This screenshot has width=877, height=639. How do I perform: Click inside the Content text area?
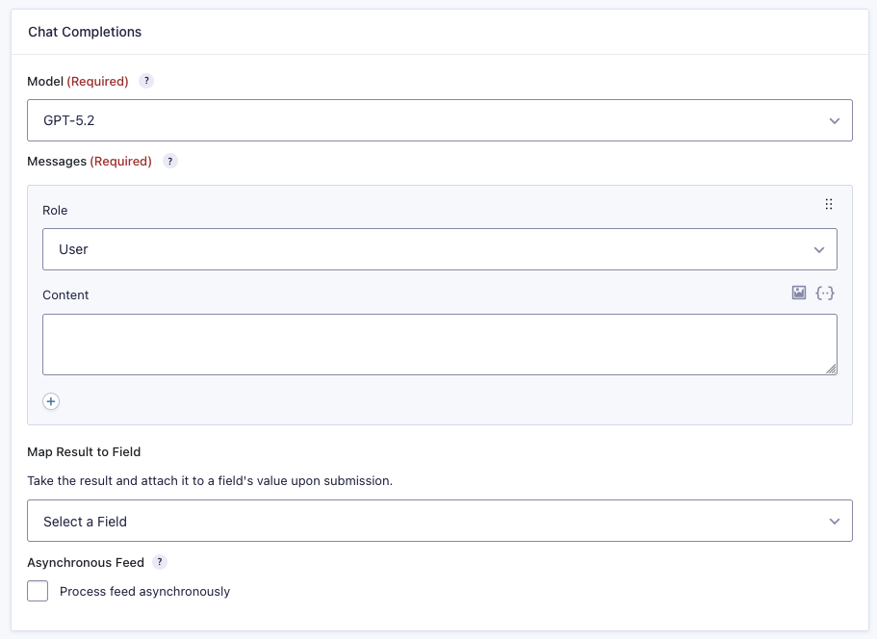(439, 344)
